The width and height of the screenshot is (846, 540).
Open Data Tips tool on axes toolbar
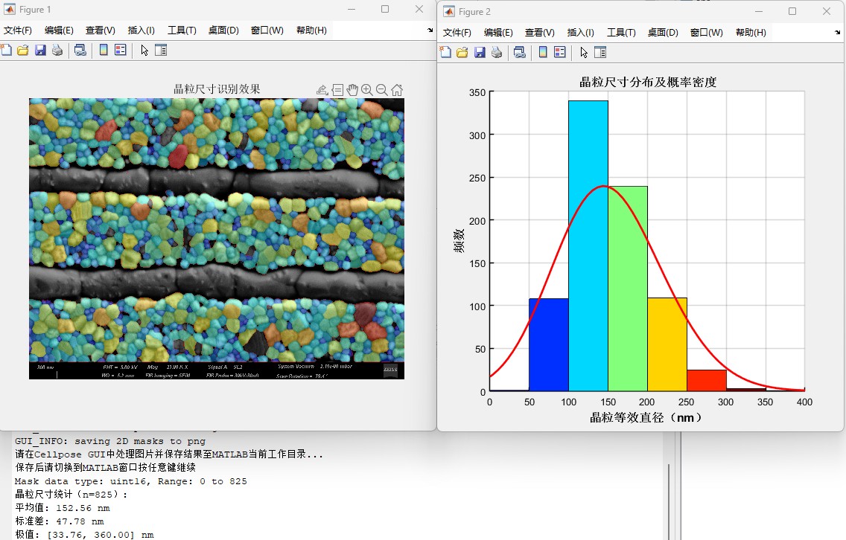click(x=337, y=90)
